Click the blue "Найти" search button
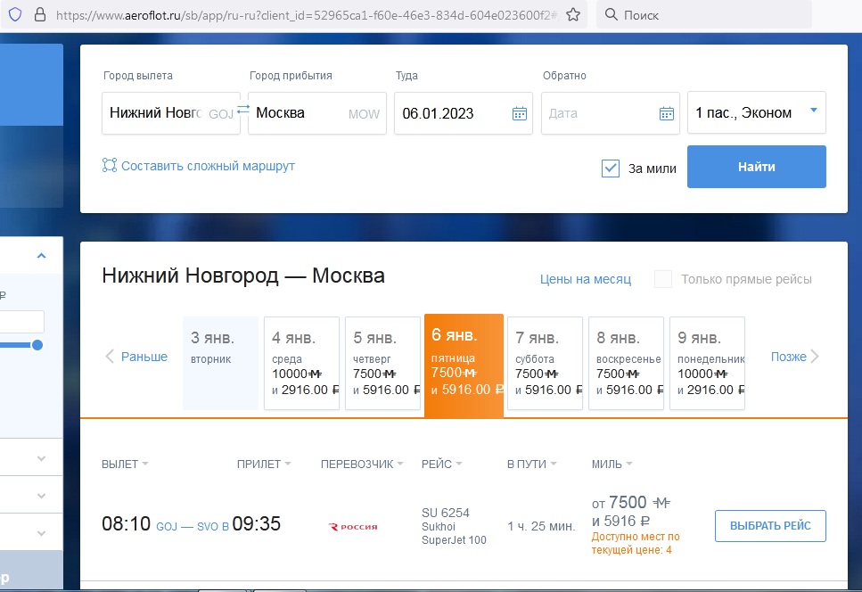The width and height of the screenshot is (862, 592). [x=756, y=167]
